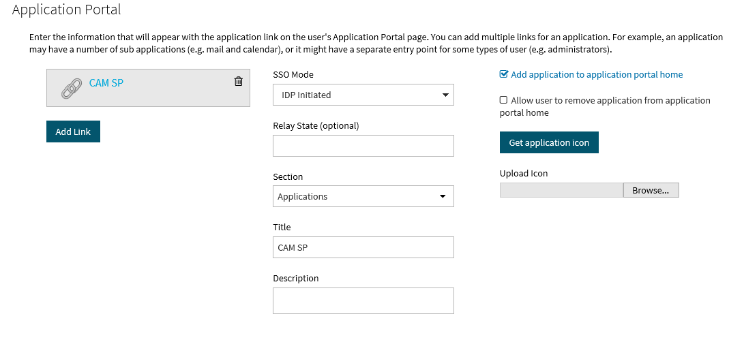The height and width of the screenshot is (342, 744).
Task: Select the CAM SP link entry
Action: pyautogui.click(x=148, y=88)
